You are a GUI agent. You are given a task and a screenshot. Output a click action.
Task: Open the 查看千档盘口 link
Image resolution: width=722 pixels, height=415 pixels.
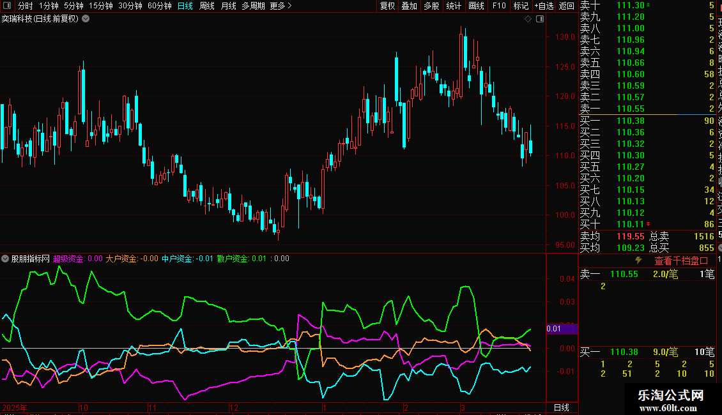pos(681,260)
